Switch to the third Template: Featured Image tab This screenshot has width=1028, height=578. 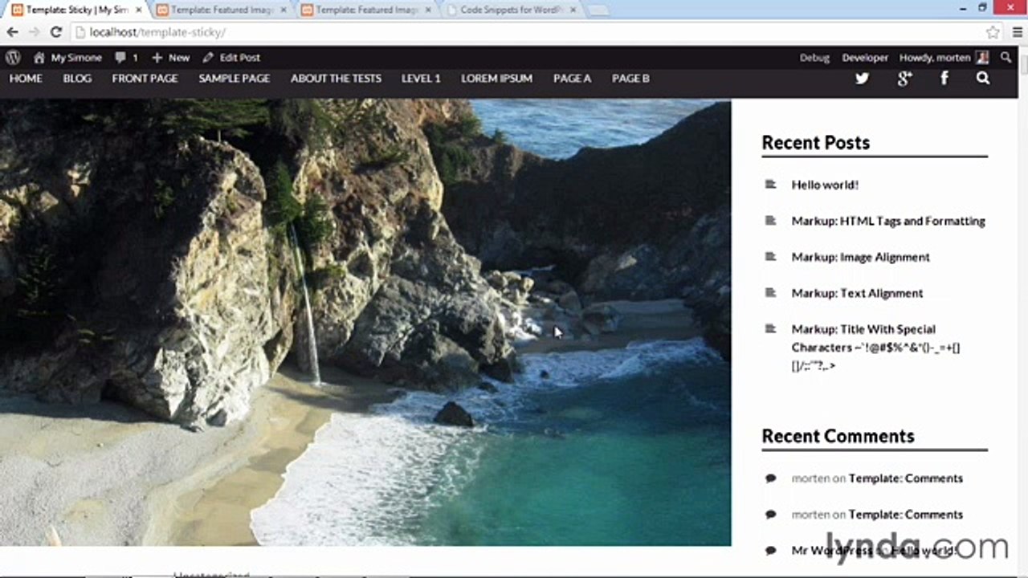(366, 10)
